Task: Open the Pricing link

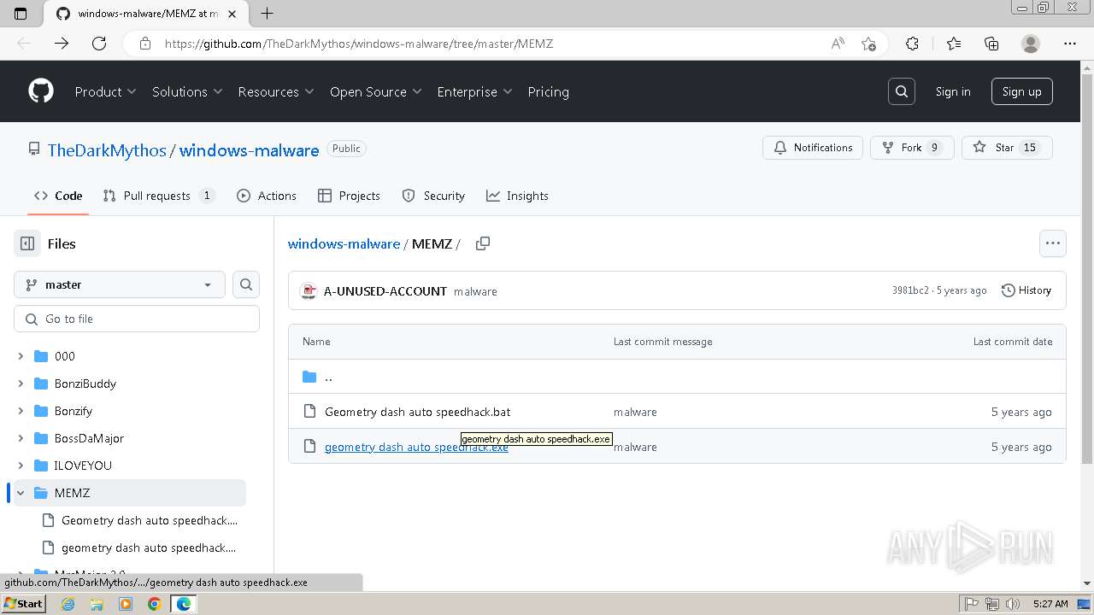Action: [x=548, y=91]
